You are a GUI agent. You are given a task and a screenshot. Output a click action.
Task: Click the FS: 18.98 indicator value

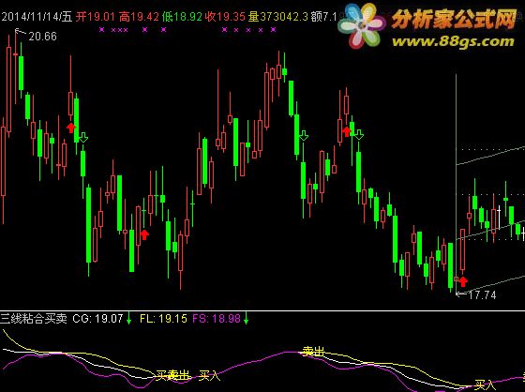pyautogui.click(x=217, y=318)
